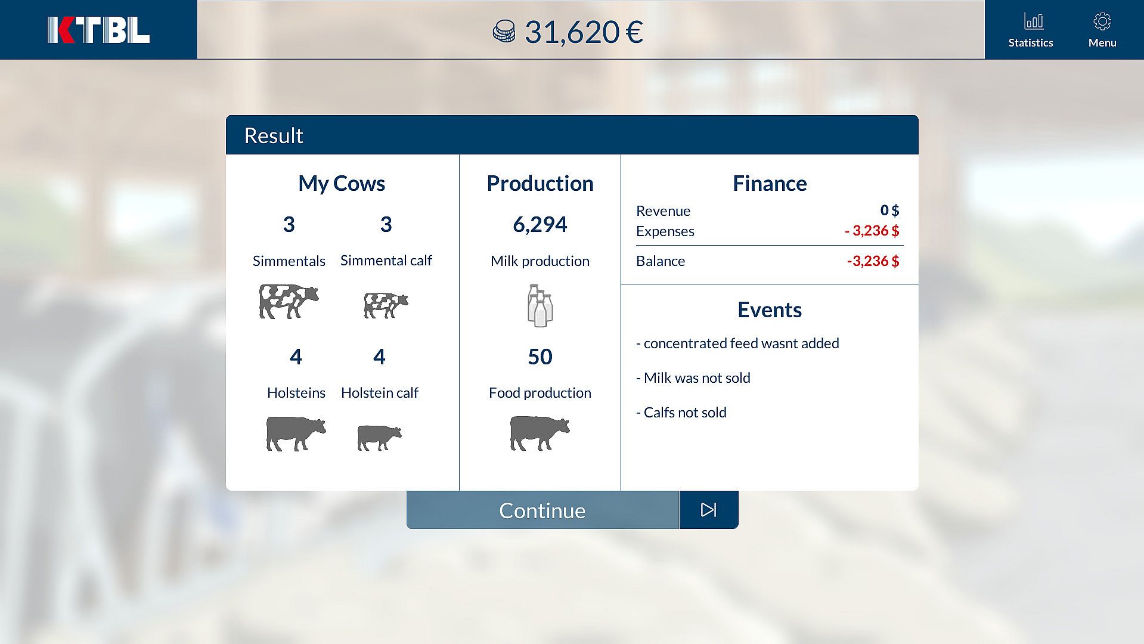Viewport: 1144px width, 644px height.
Task: Click the 31,620 € balance display
Action: (x=584, y=32)
